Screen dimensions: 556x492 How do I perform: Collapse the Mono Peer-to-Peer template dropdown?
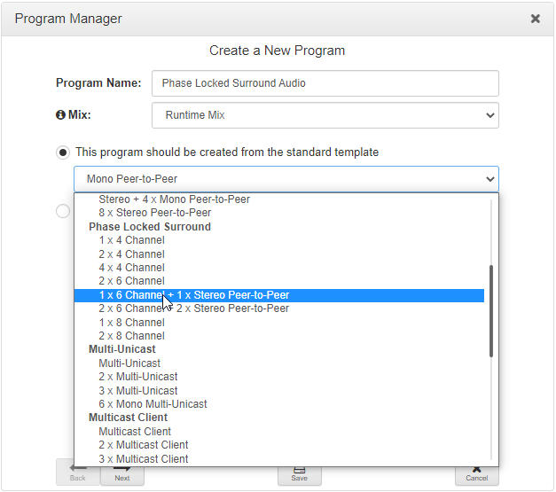coord(286,179)
